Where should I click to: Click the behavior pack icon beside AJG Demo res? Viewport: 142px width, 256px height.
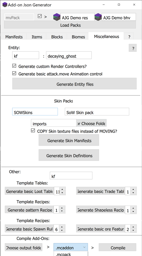pyautogui.click(x=57, y=17)
